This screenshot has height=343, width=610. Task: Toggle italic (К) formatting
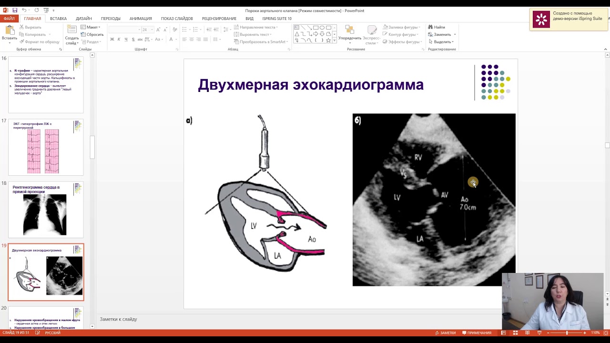tap(119, 39)
